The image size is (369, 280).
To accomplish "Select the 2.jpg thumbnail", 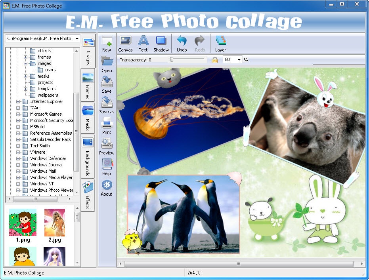I will pyautogui.click(x=55, y=223).
